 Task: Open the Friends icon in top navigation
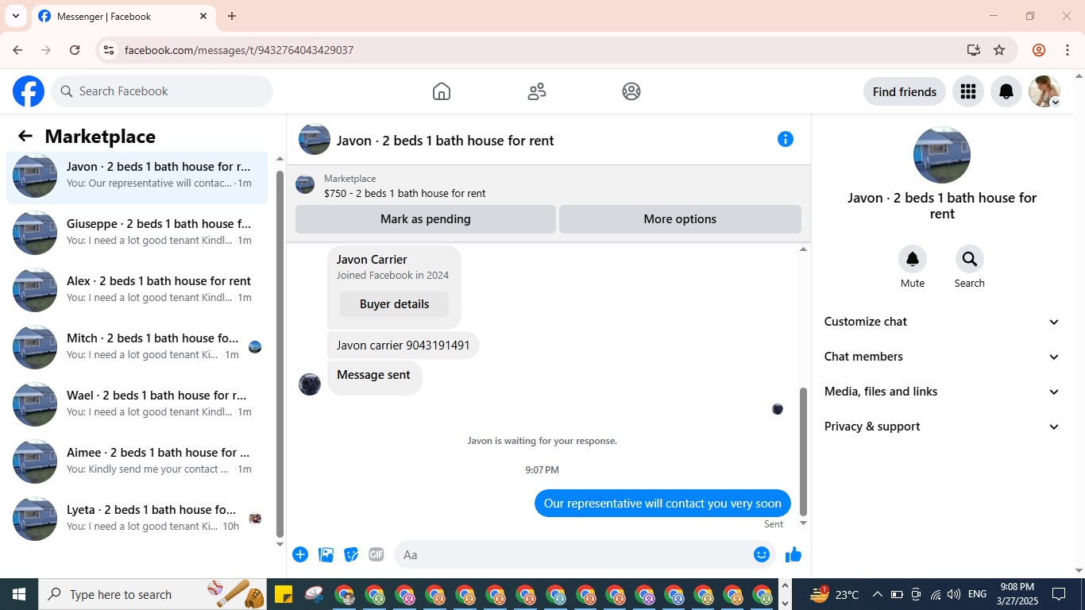[x=537, y=91]
